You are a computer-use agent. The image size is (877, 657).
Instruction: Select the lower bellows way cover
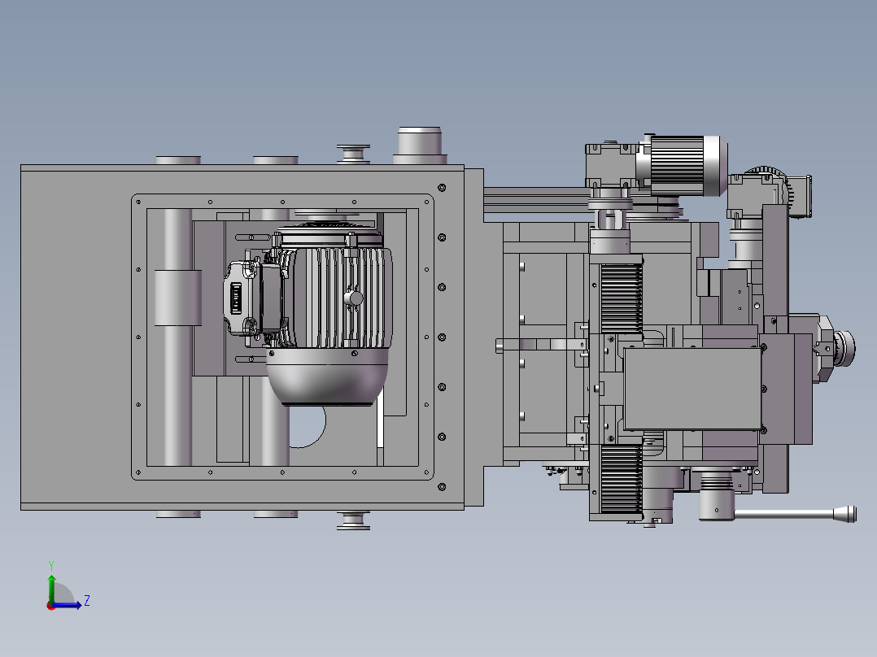622,479
